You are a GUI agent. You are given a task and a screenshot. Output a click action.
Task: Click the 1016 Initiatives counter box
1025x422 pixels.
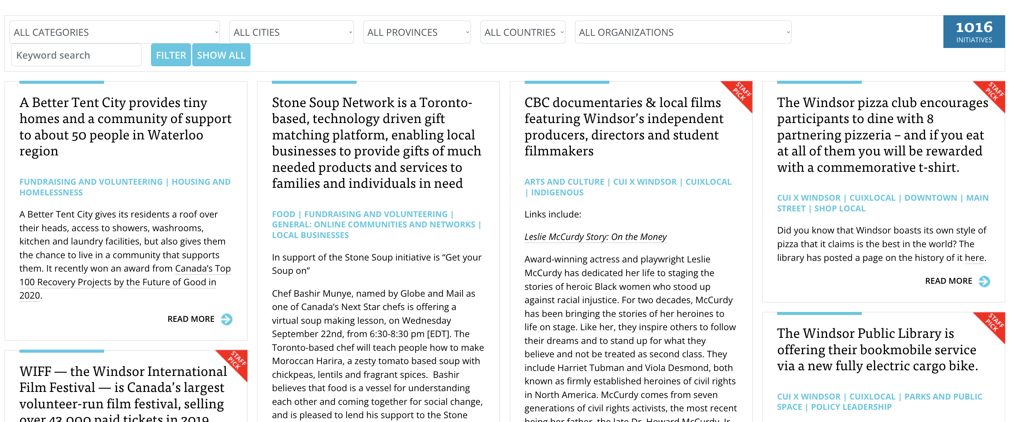(x=973, y=32)
